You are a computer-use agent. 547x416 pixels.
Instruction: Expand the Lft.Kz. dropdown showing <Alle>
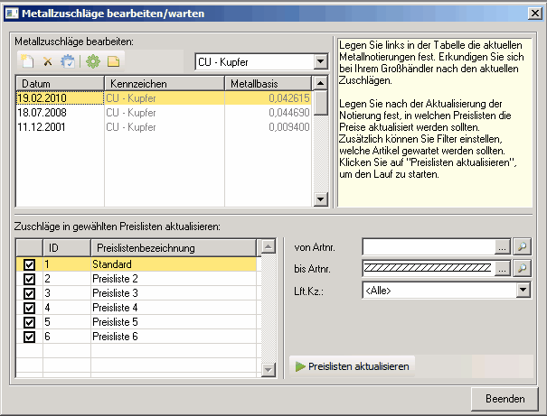(x=523, y=290)
